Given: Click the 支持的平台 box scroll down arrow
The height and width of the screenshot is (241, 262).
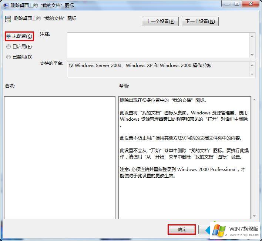Looking at the screenshot, I should (252, 74).
